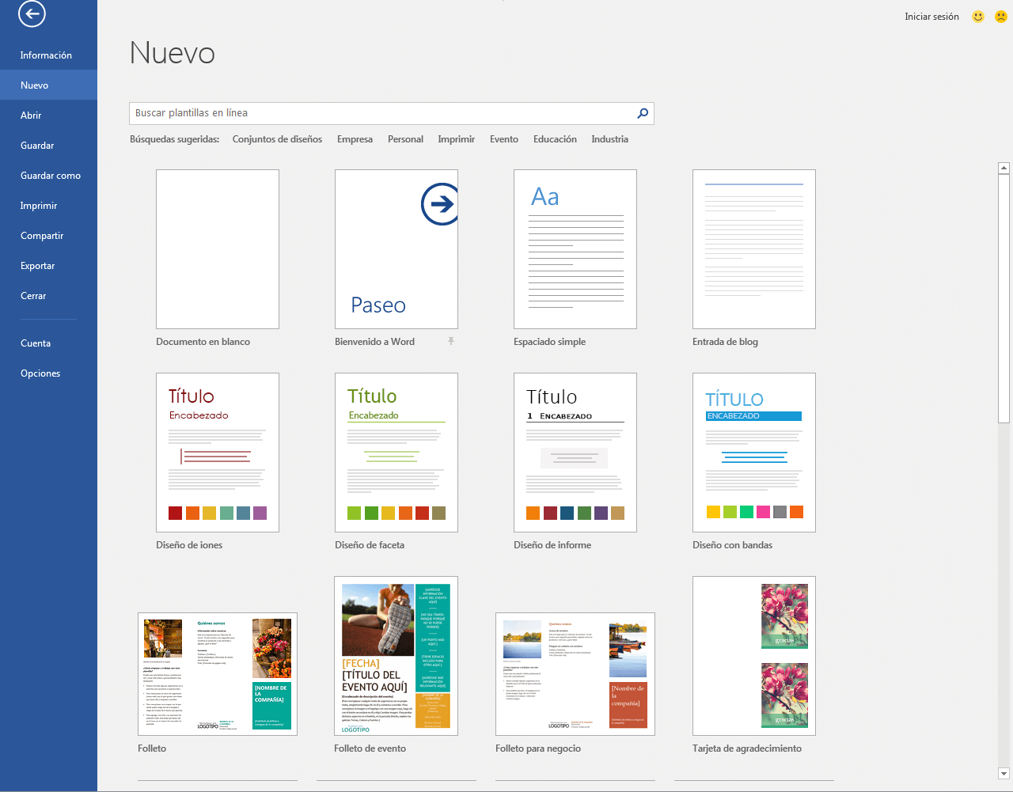1013x792 pixels.
Task: Select the Documento en blanco thumbnail
Action: pos(218,249)
